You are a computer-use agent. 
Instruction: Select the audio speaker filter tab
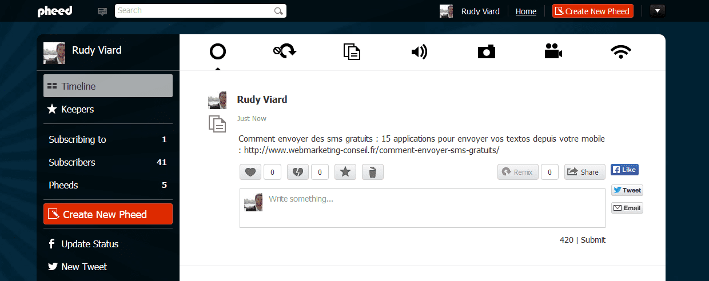click(x=419, y=52)
